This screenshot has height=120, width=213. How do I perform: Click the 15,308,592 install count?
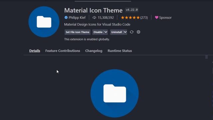(x=106, y=18)
